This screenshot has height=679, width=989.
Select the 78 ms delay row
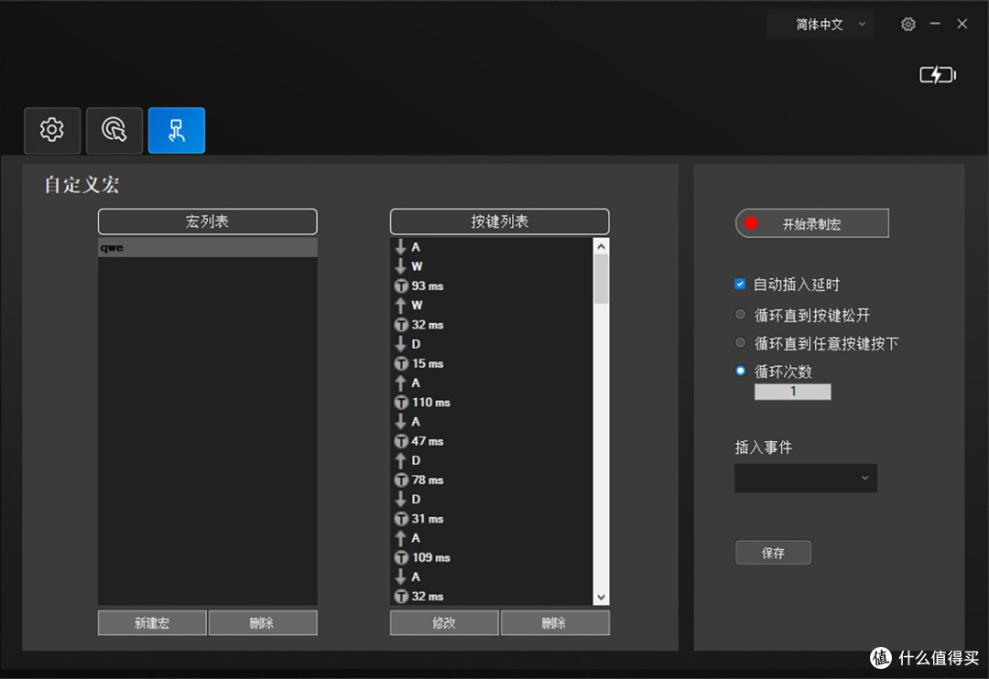click(x=492, y=480)
